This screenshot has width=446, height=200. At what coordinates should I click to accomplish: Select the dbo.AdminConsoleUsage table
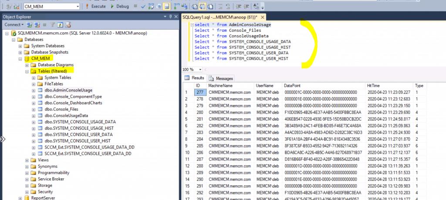(68, 90)
